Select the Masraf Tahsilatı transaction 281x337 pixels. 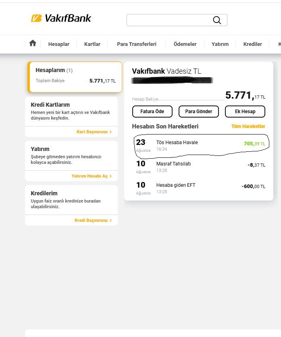(x=200, y=167)
